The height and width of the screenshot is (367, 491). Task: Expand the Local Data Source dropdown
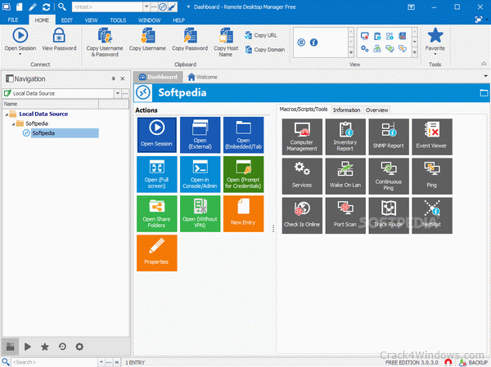click(x=117, y=93)
